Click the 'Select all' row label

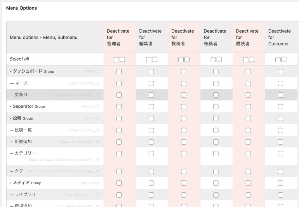(x=20, y=59)
